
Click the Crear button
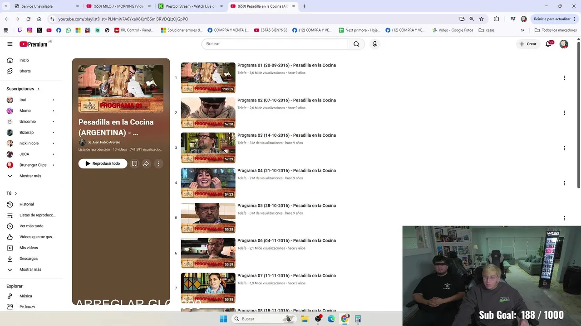click(528, 44)
